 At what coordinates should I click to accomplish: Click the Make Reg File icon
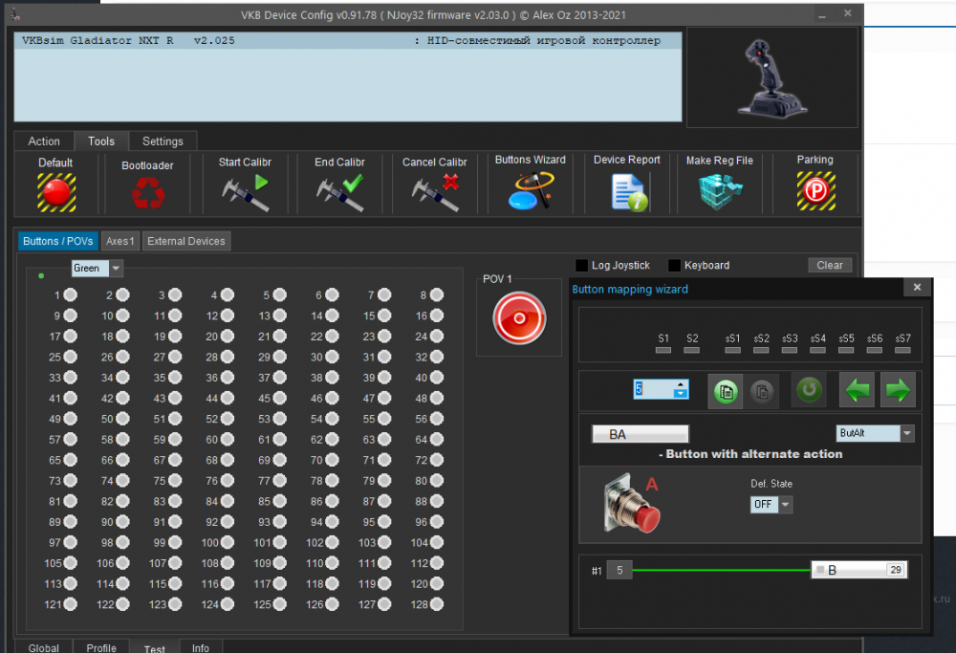[719, 191]
